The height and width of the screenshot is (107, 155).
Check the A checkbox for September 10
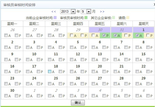click(28, 59)
